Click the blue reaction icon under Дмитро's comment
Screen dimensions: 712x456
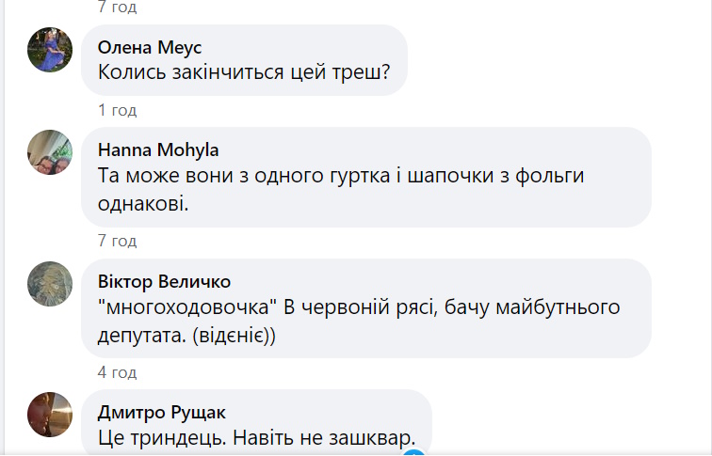point(413,452)
